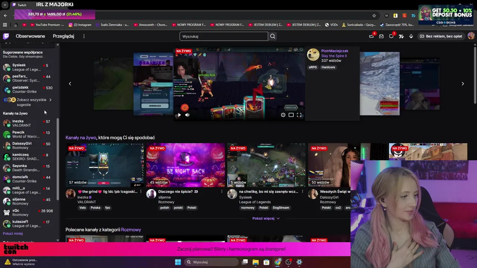Open browser tab list dropdown arrow
Image resolution: width=477 pixels, height=268 pixels.
(4, 5)
